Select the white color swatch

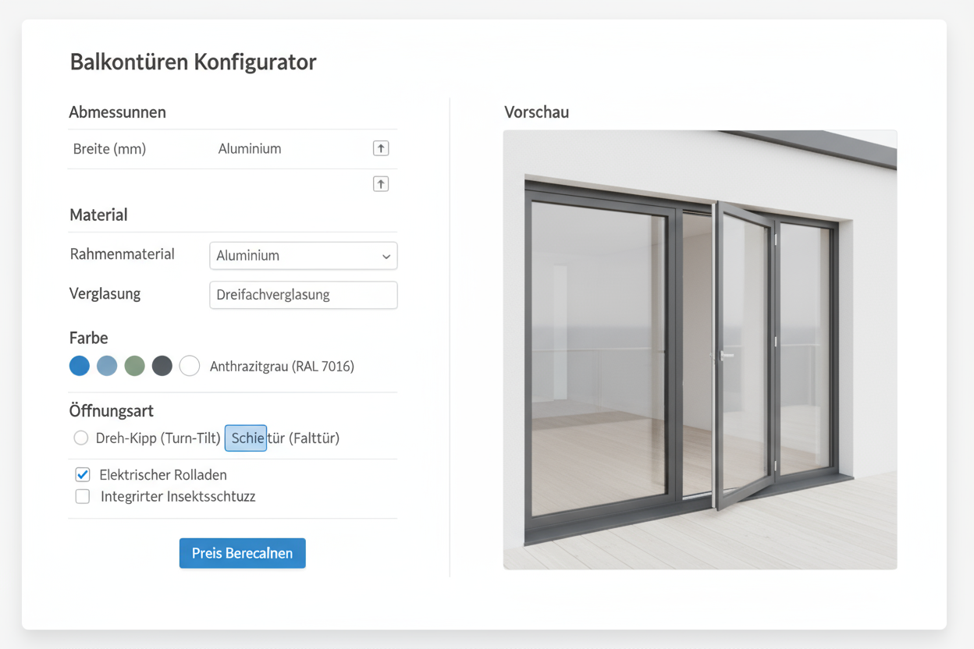click(190, 365)
